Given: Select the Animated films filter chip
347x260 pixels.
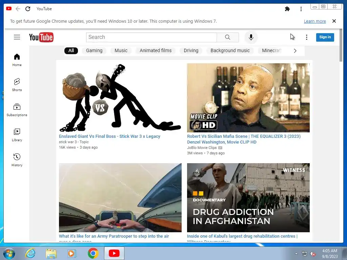Looking at the screenshot, I should (x=156, y=51).
